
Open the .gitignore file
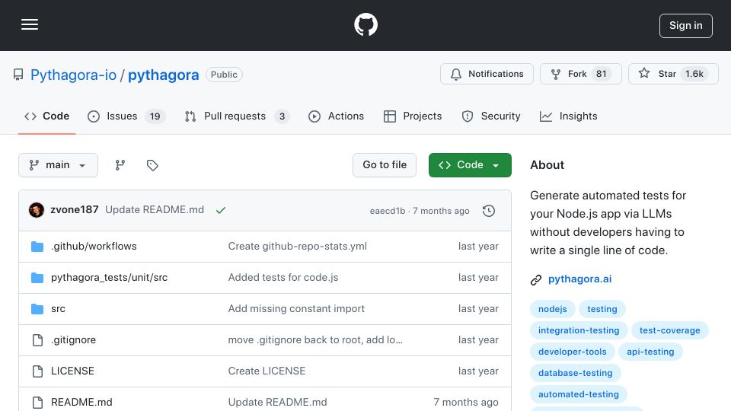74,339
